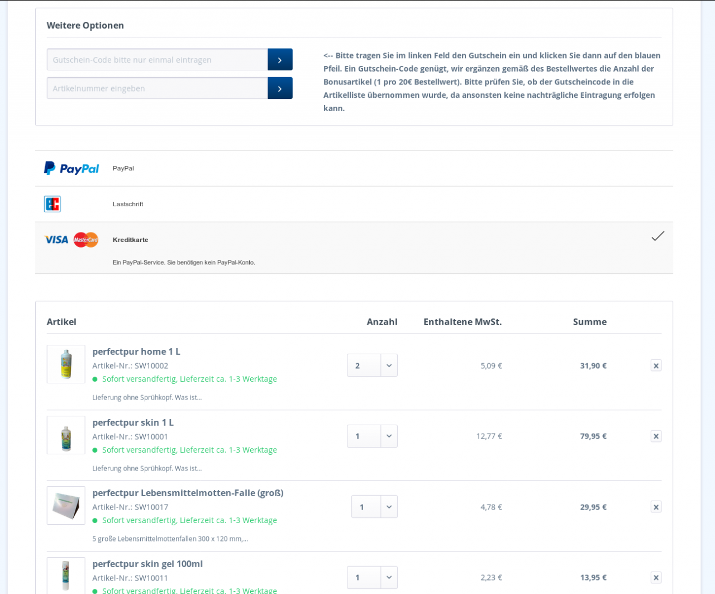
Task: Open perfectpur home 1 L product link
Action: [x=136, y=351]
